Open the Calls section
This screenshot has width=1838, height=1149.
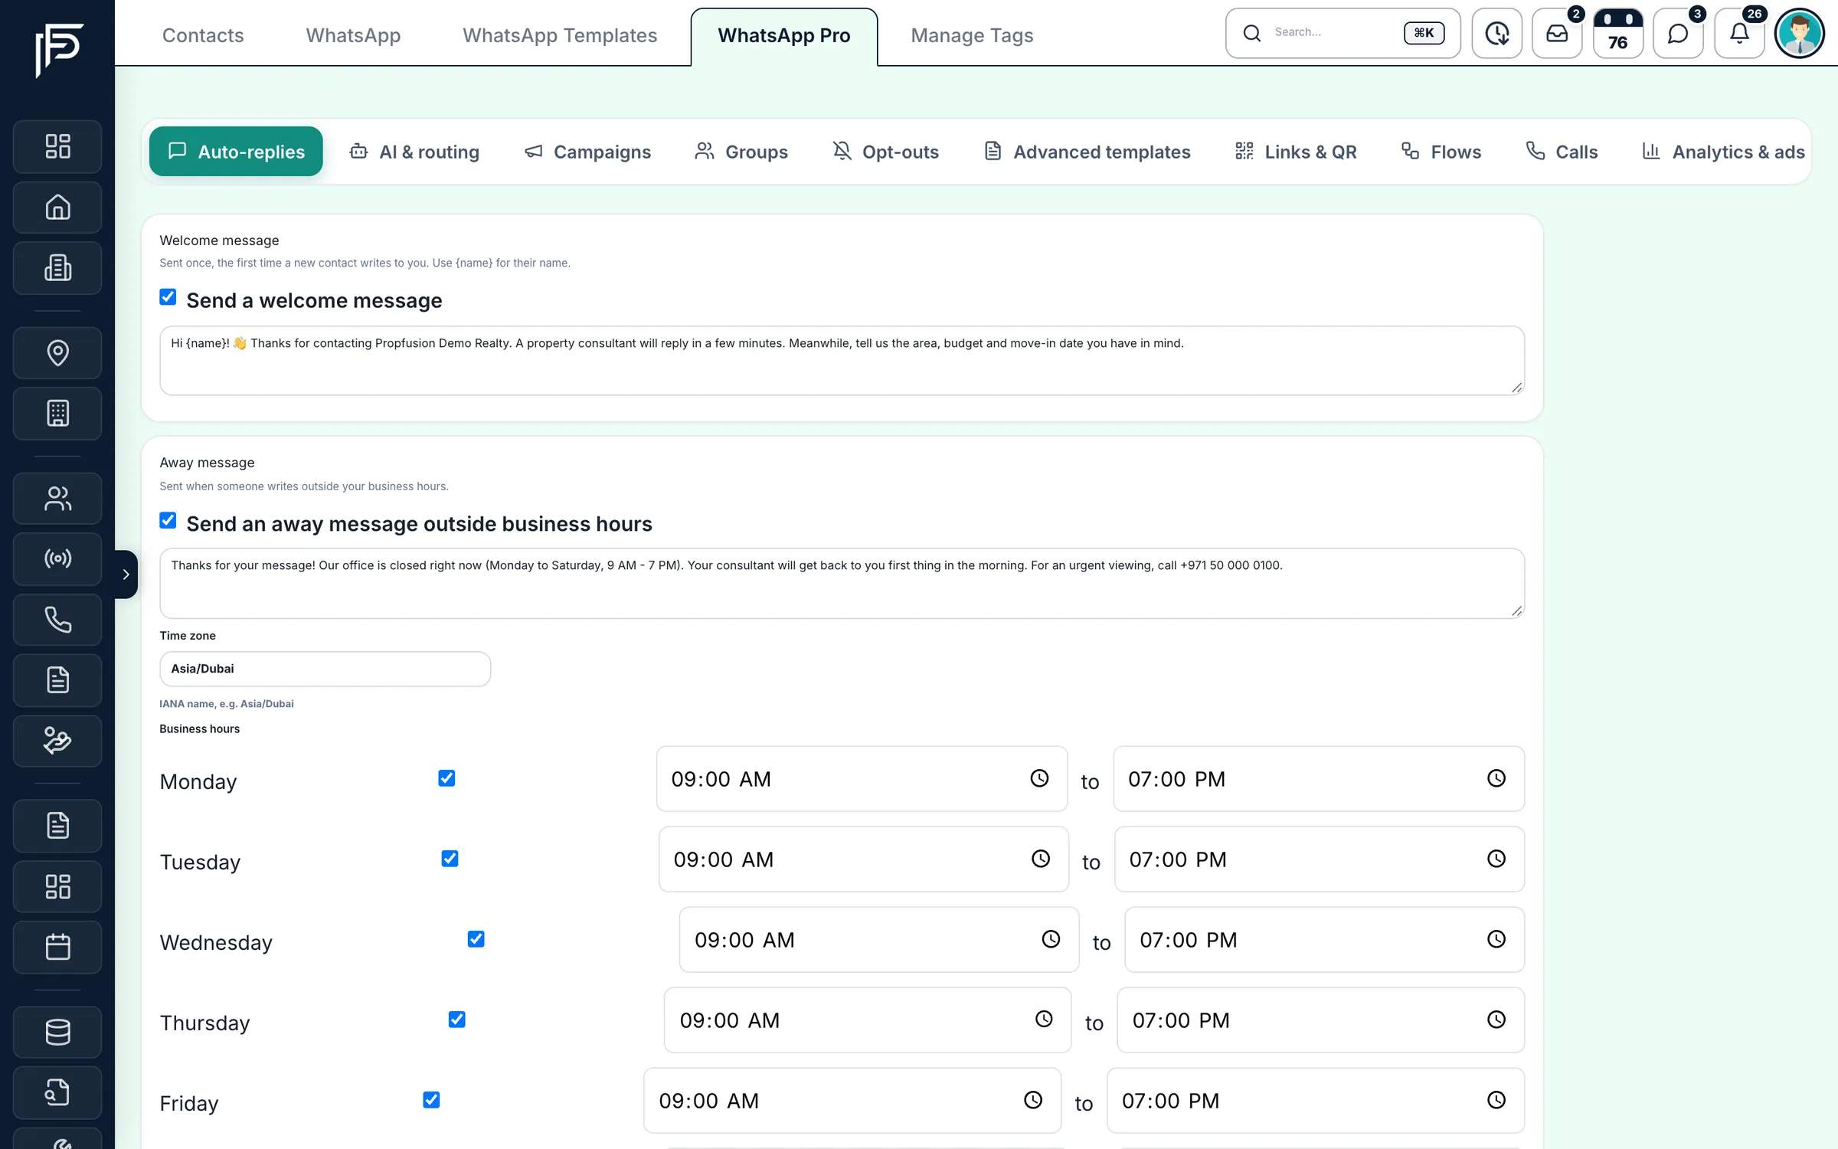click(x=1562, y=152)
